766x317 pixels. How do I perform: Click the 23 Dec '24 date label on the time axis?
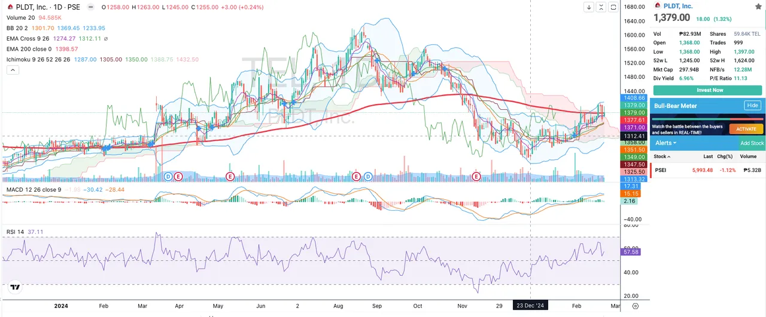pos(531,305)
